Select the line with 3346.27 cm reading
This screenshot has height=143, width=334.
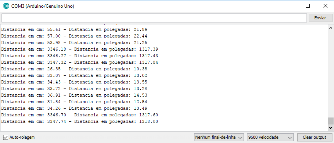pos(80,56)
